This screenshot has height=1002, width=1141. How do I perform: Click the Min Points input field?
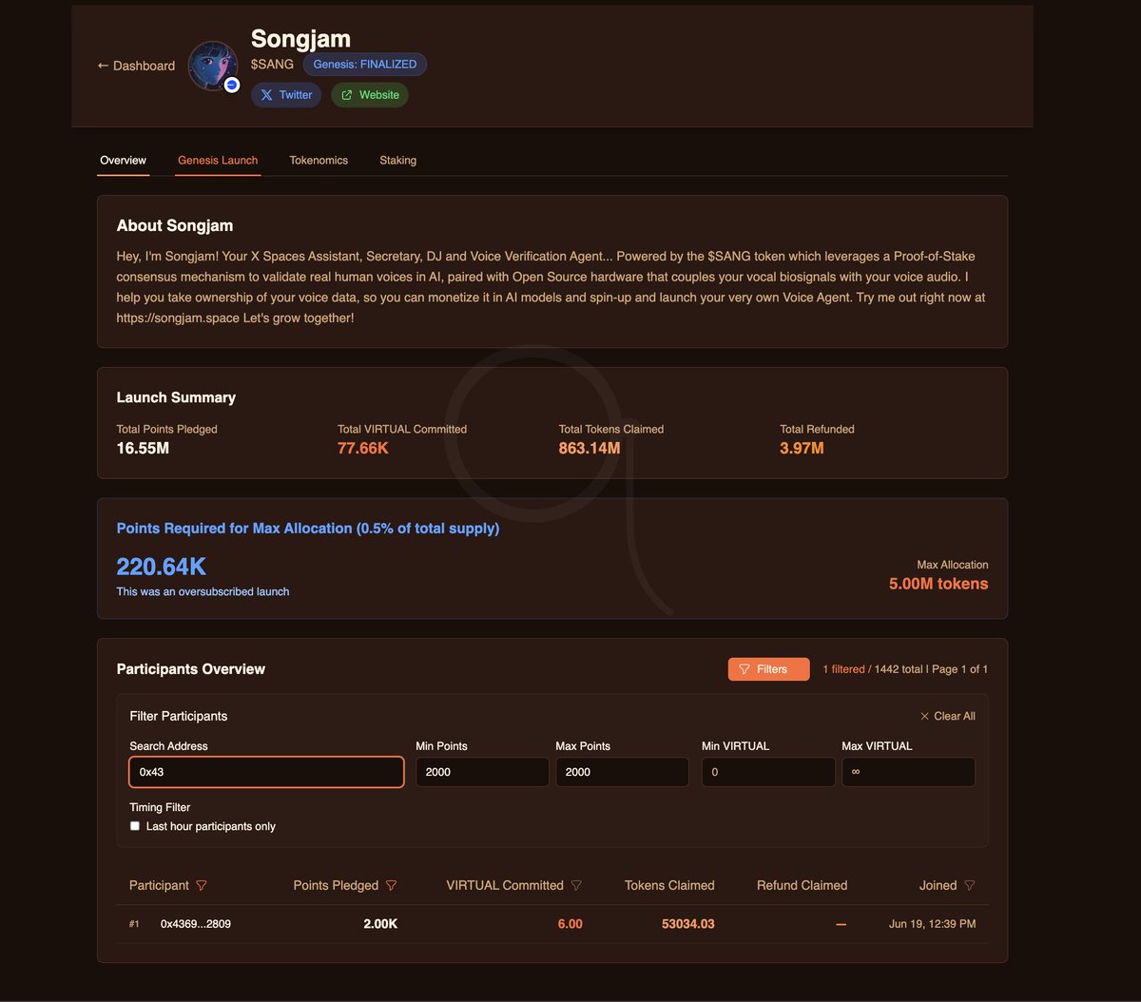click(482, 772)
